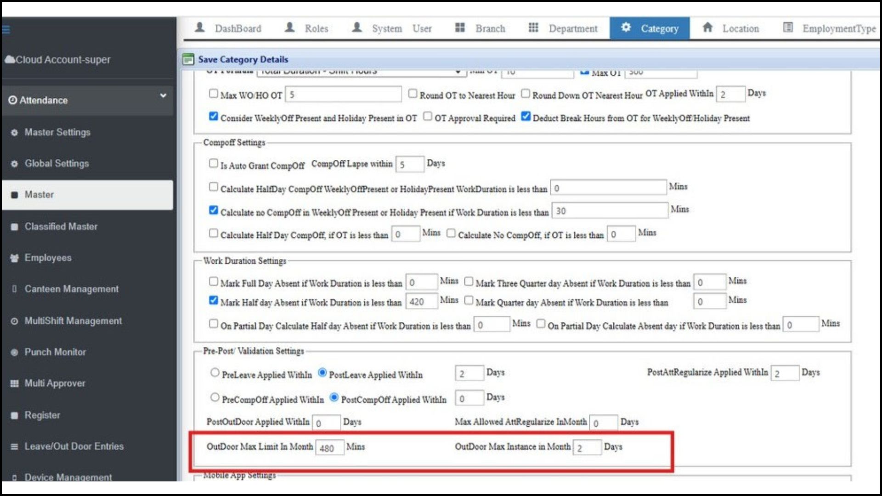Uncheck Deduct Break Hours from OT checkbox
The width and height of the screenshot is (882, 496).
526,116
